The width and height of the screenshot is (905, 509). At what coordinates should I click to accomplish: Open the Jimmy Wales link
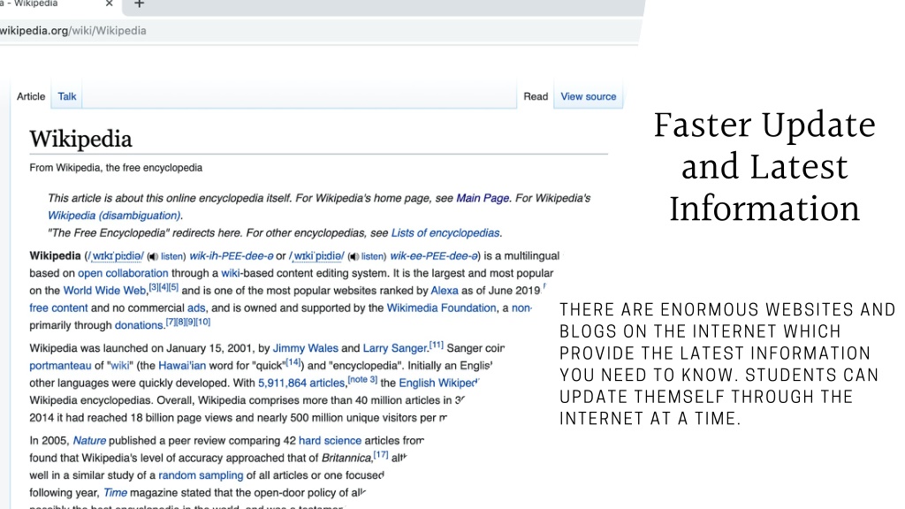click(x=305, y=348)
